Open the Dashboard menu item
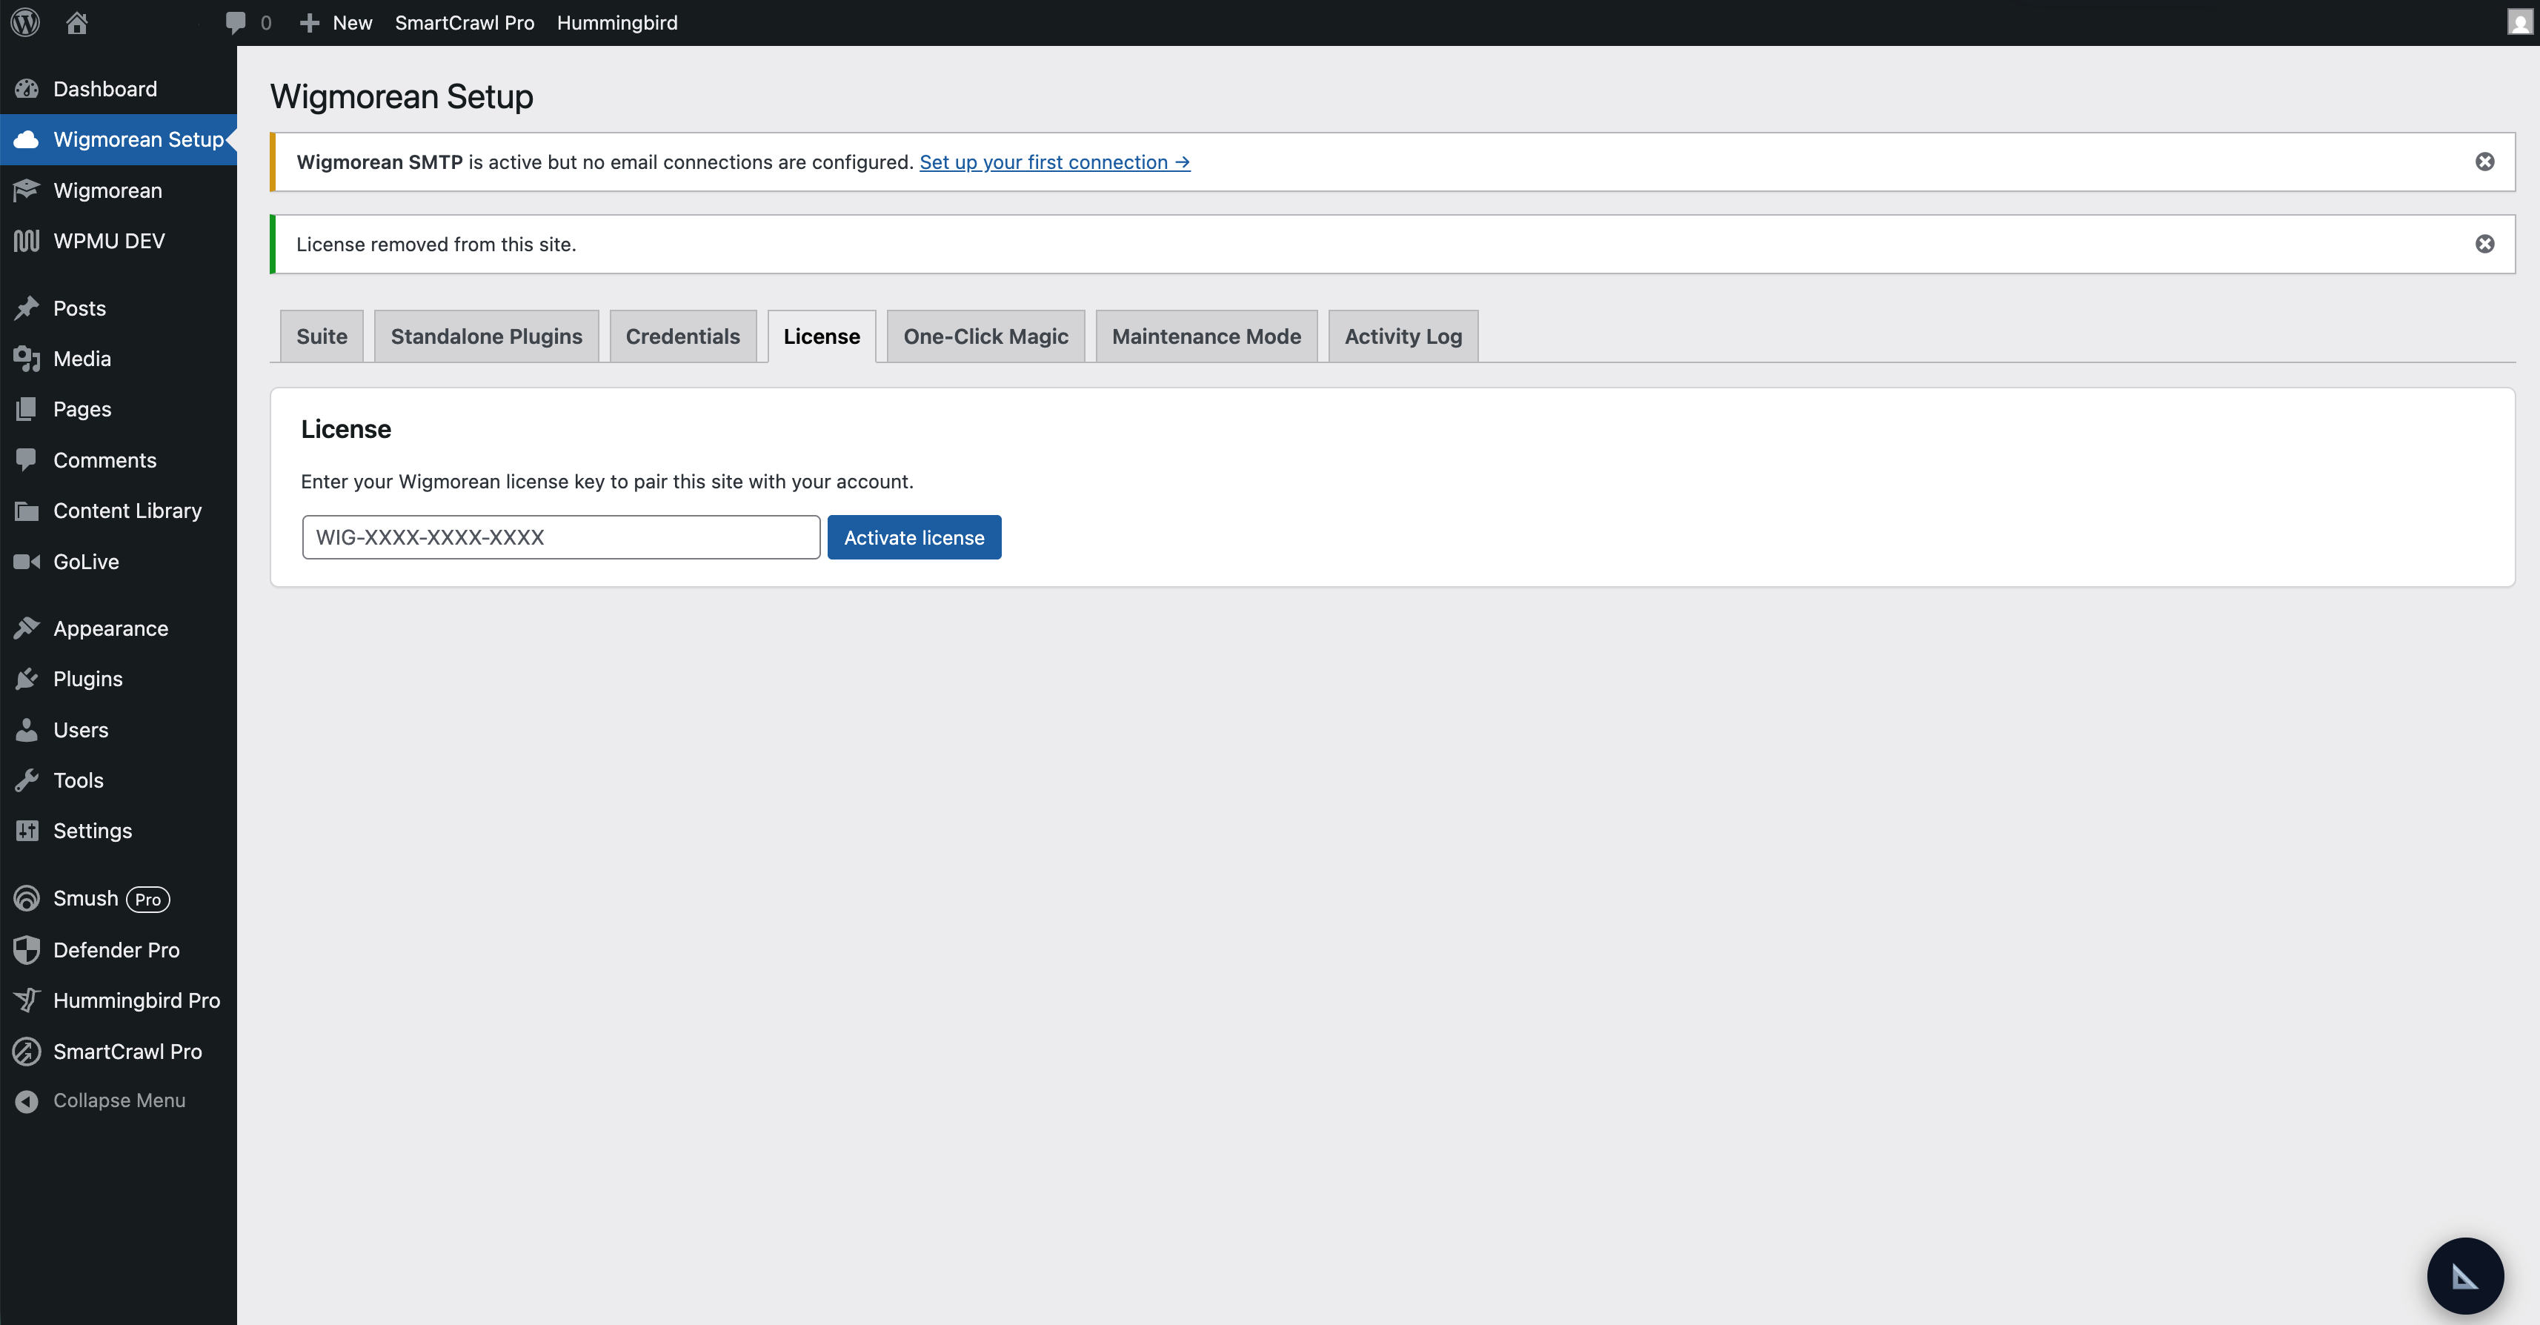 119,89
